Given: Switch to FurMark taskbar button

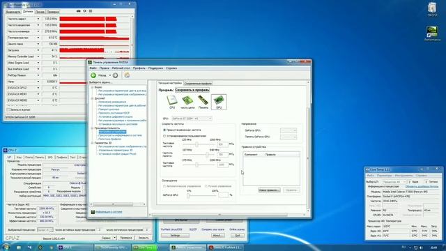Looking at the screenshot, I should [x=226, y=248].
